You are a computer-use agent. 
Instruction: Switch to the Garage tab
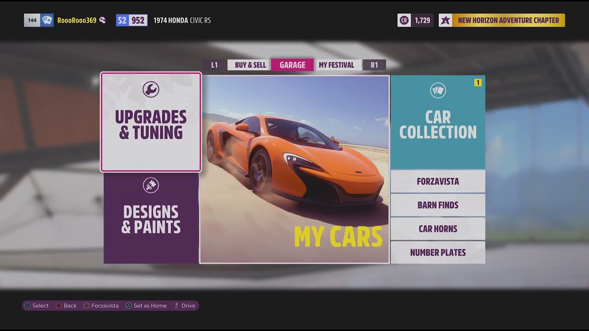pos(292,65)
